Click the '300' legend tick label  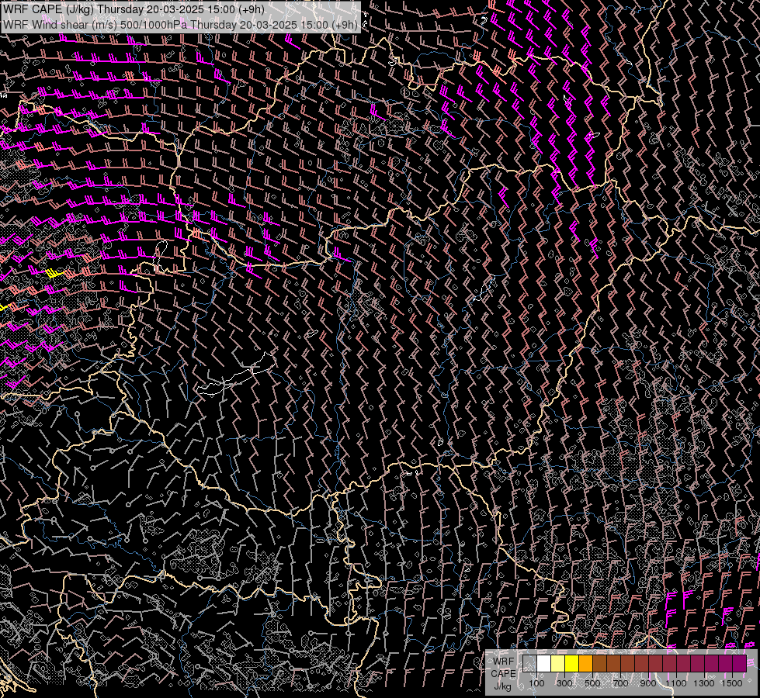coord(564,683)
